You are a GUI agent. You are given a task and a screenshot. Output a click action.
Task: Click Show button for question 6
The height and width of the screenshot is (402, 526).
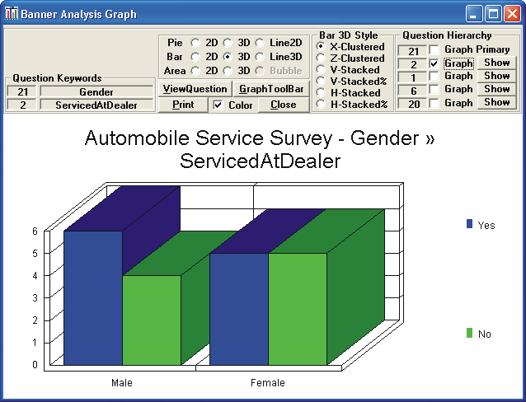tap(497, 89)
